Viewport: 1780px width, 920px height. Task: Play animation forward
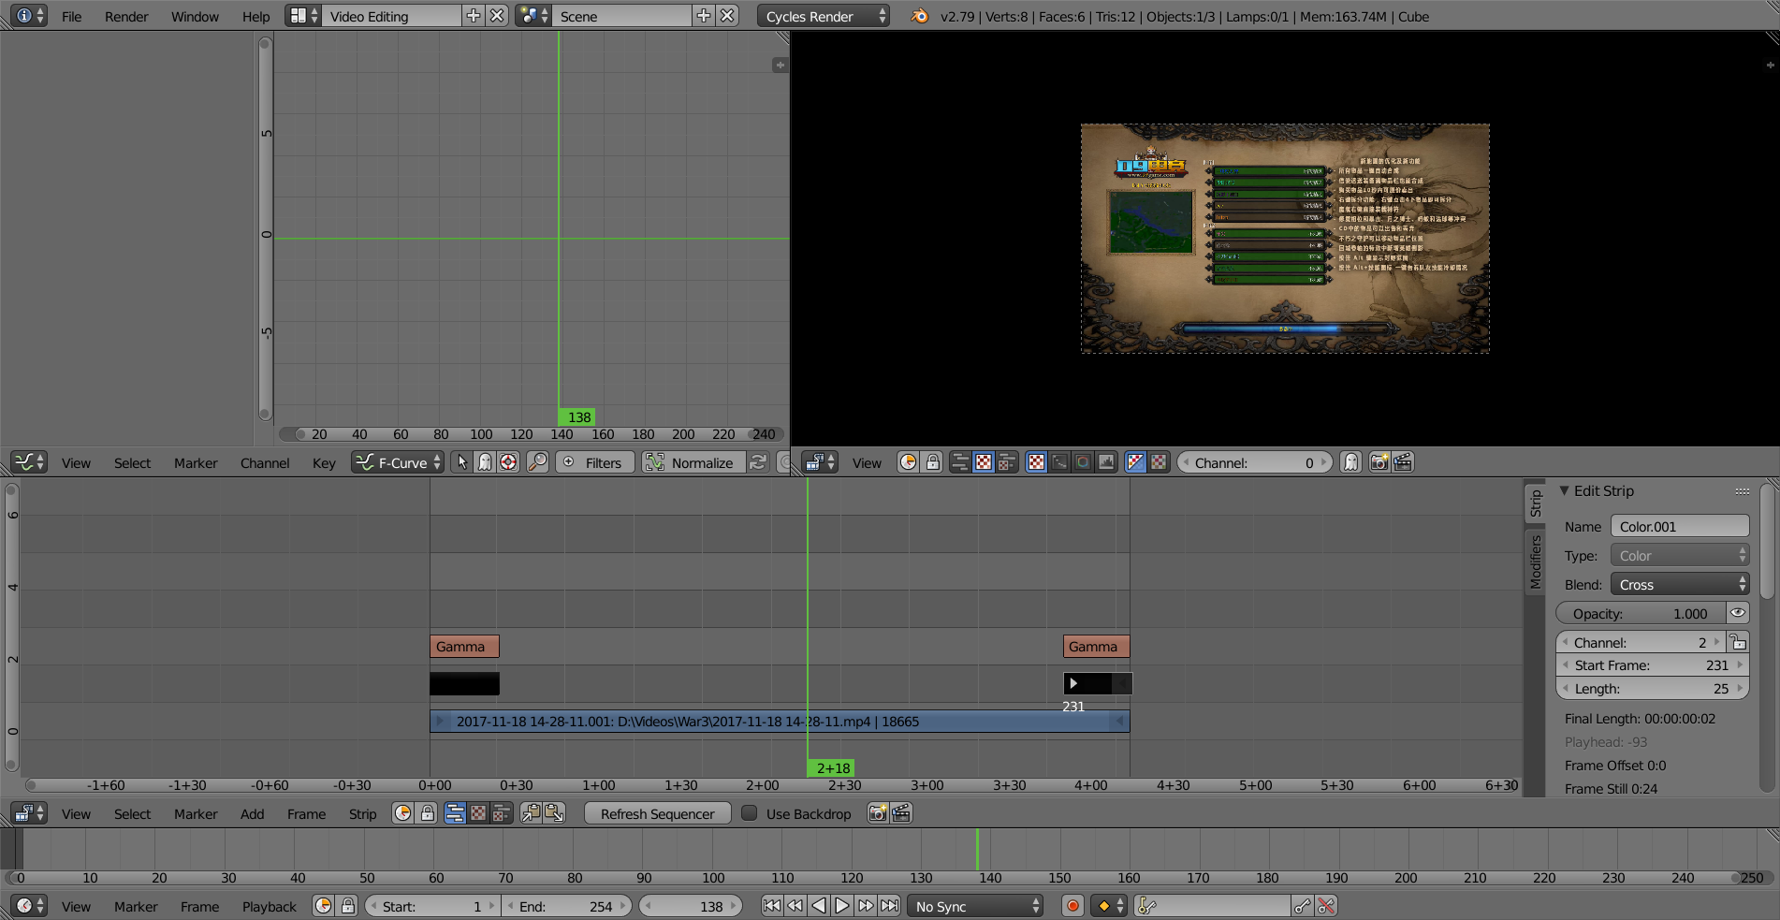pyautogui.click(x=841, y=906)
